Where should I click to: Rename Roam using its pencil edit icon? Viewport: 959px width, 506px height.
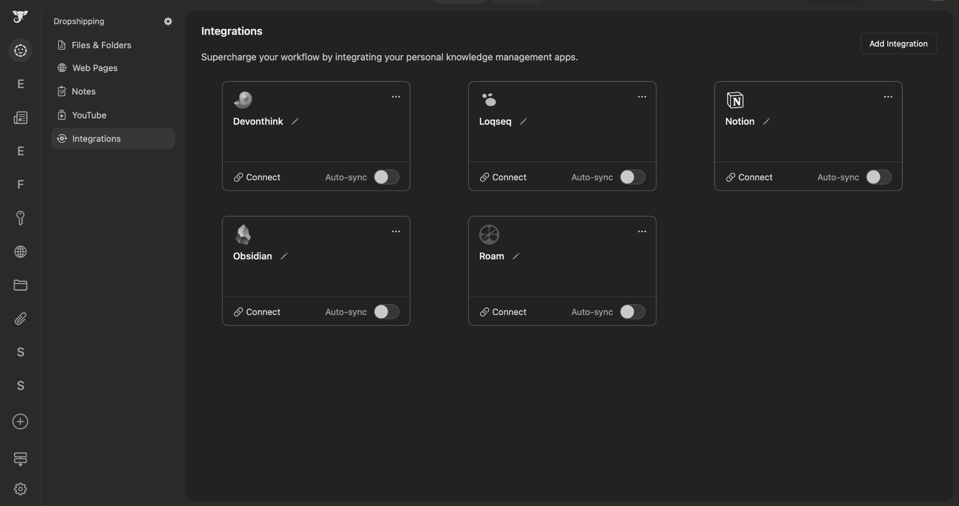pos(516,256)
